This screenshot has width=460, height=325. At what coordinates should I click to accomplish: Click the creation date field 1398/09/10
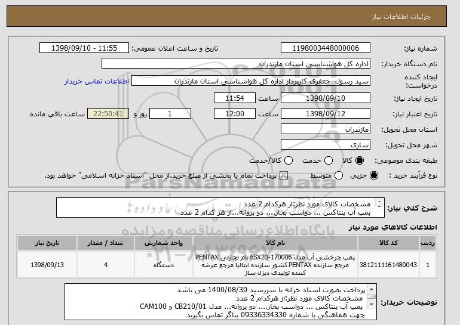pyautogui.click(x=326, y=98)
